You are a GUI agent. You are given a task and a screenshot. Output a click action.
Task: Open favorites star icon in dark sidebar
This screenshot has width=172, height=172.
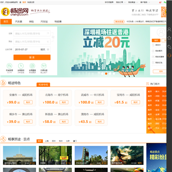click(169, 38)
